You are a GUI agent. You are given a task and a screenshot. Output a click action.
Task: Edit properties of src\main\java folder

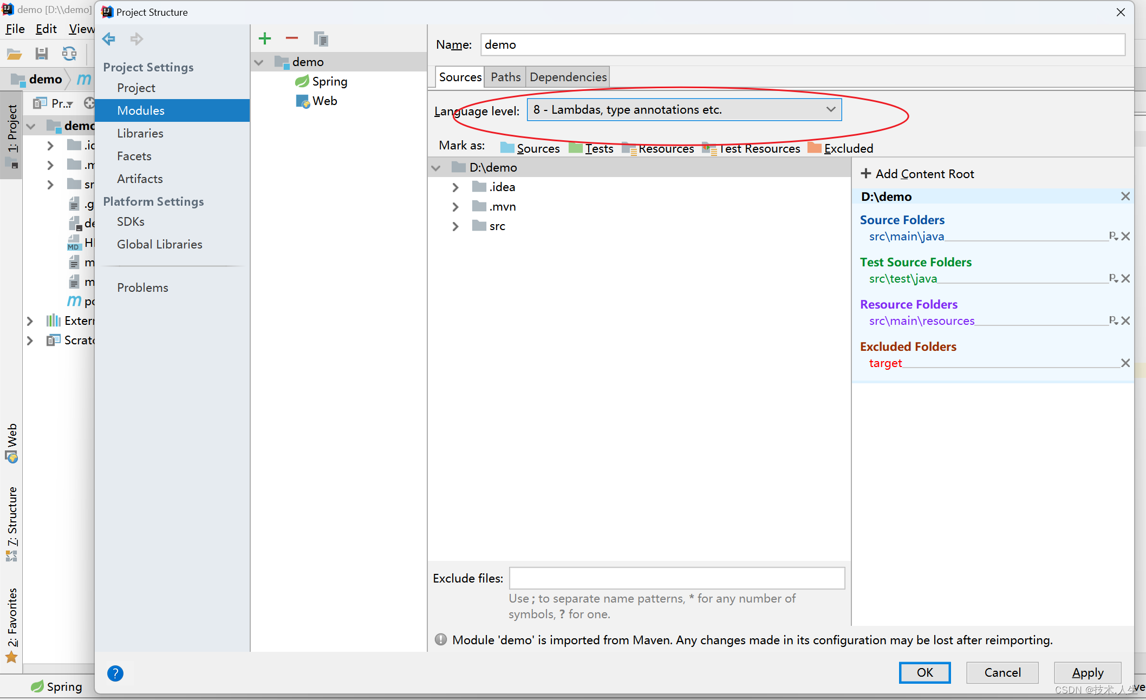[x=1114, y=236]
